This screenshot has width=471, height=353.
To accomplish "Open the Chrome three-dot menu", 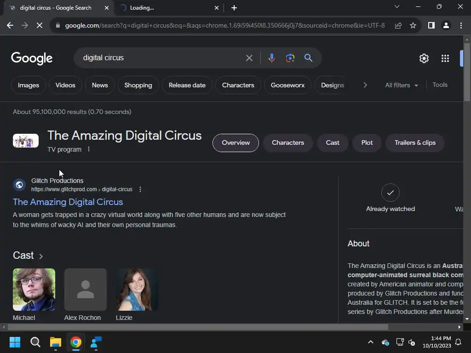I will point(461,26).
